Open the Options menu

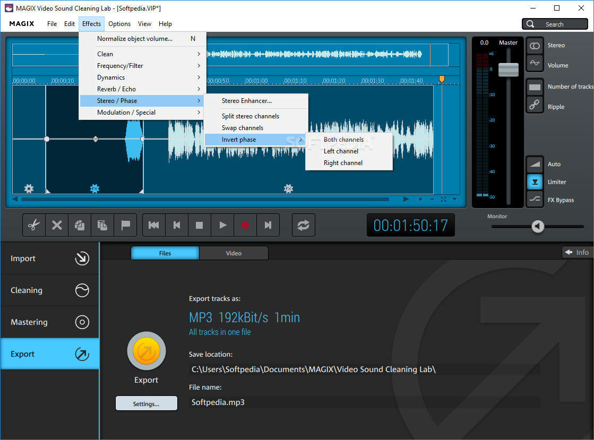click(x=119, y=24)
